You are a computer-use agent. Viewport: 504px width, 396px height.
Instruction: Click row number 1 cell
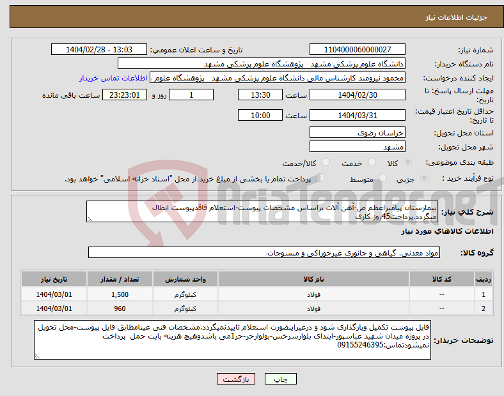pyautogui.click(x=484, y=294)
